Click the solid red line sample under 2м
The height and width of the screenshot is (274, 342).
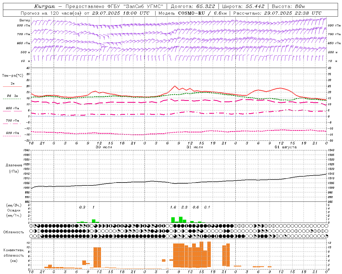[x=12, y=87]
